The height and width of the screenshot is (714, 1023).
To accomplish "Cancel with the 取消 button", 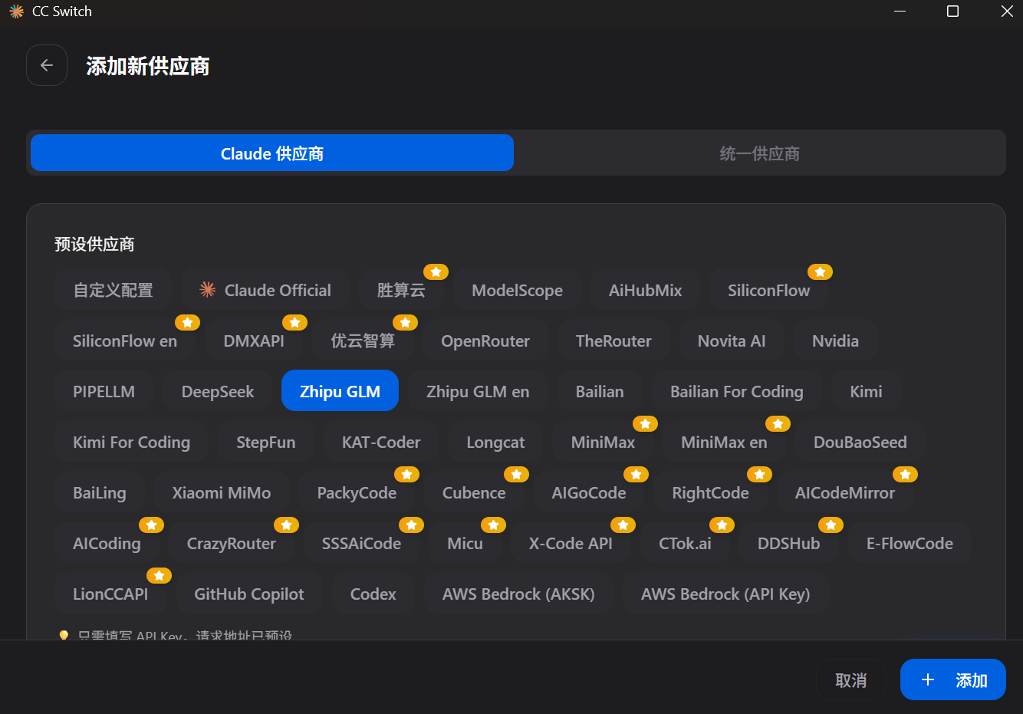I will [x=850, y=679].
